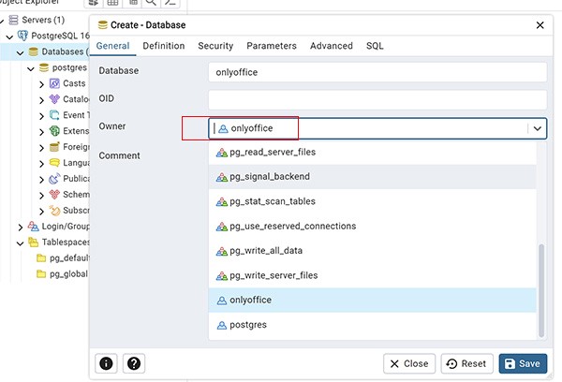562x382 pixels.
Task: Open the Owner dropdown arrow
Action: 537,128
